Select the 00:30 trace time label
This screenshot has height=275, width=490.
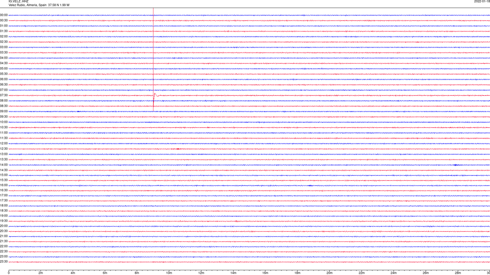click(x=4, y=20)
